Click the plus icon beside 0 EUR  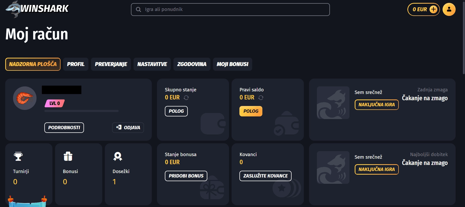(x=433, y=9)
